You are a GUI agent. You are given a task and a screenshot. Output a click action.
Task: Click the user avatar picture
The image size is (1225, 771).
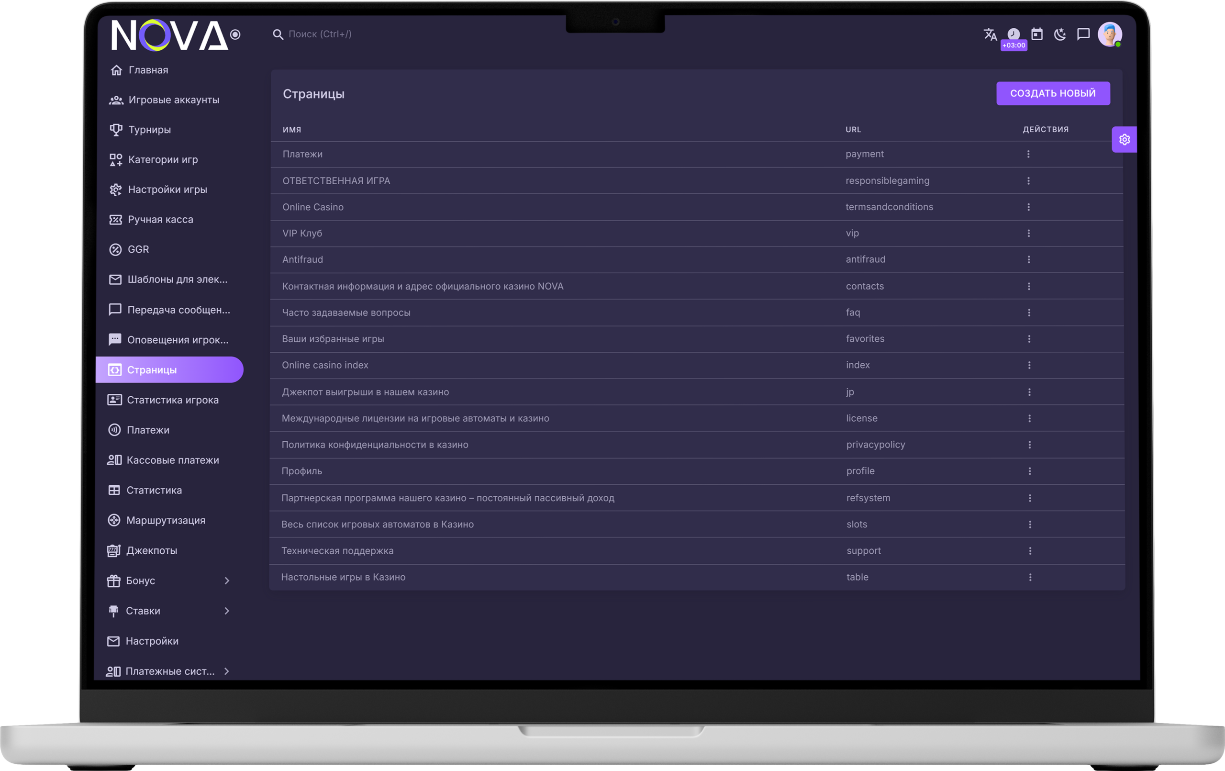1110,34
